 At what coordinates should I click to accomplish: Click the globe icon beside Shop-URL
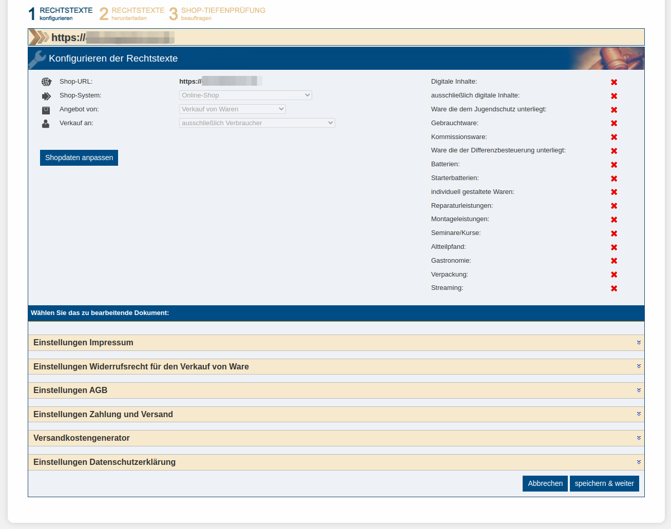46,82
